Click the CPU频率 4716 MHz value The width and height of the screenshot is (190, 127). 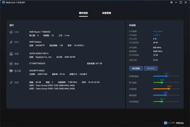(158, 31)
